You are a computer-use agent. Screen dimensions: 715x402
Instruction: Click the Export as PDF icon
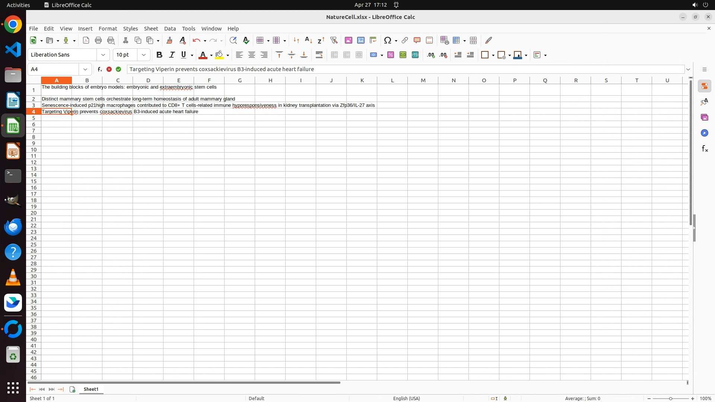pyautogui.click(x=86, y=40)
